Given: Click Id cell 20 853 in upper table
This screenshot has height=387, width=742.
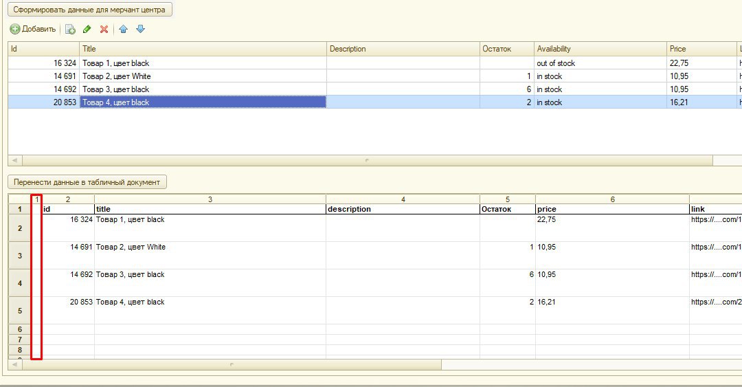Looking at the screenshot, I should 43,102.
